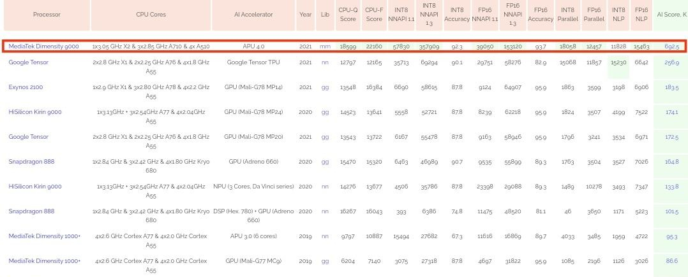
Task: Select CPU cores cell '1x3.05 GHz X2 & 3x2.85 GHz A710'
Action: pos(151,46)
